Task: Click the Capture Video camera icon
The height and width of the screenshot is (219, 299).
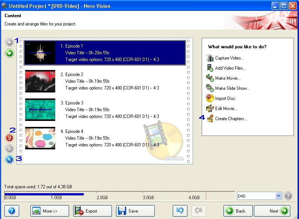Action: (210, 58)
